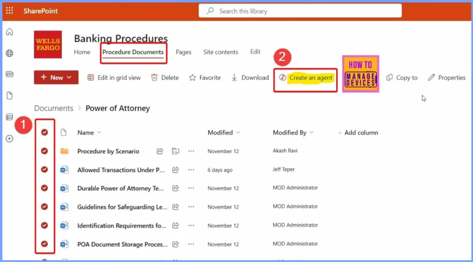Open more actions for Procedure by Scenario
The width and height of the screenshot is (473, 262).
point(191,151)
